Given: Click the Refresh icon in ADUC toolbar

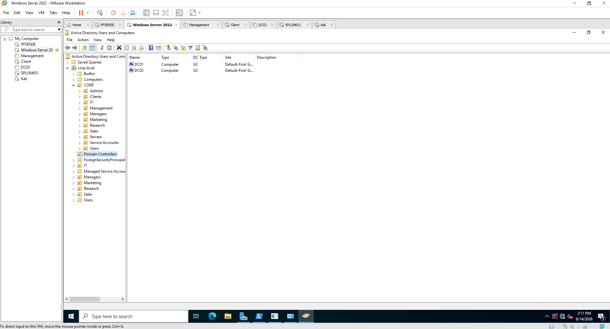Looking at the screenshot, I should tap(134, 48).
